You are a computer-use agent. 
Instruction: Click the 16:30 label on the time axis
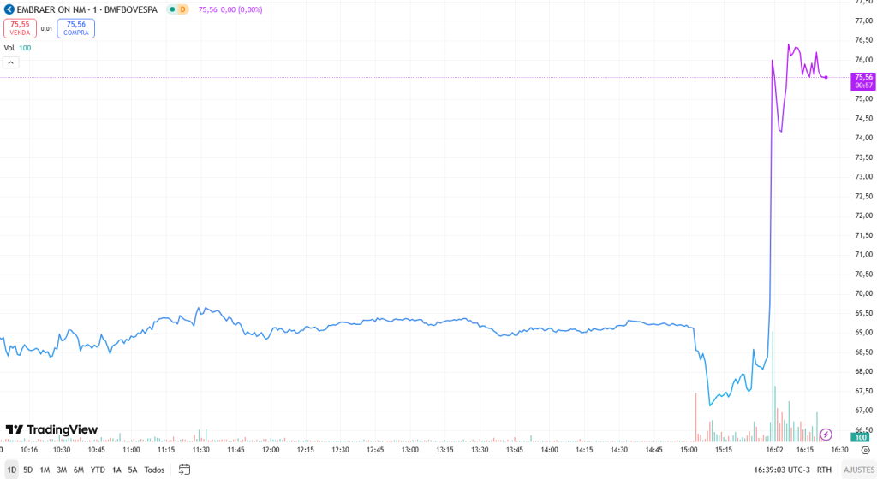[839, 450]
